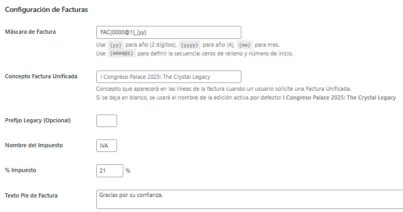Click the percent sign beside the tax field
This screenshot has height=212, width=403.
pos(128,171)
